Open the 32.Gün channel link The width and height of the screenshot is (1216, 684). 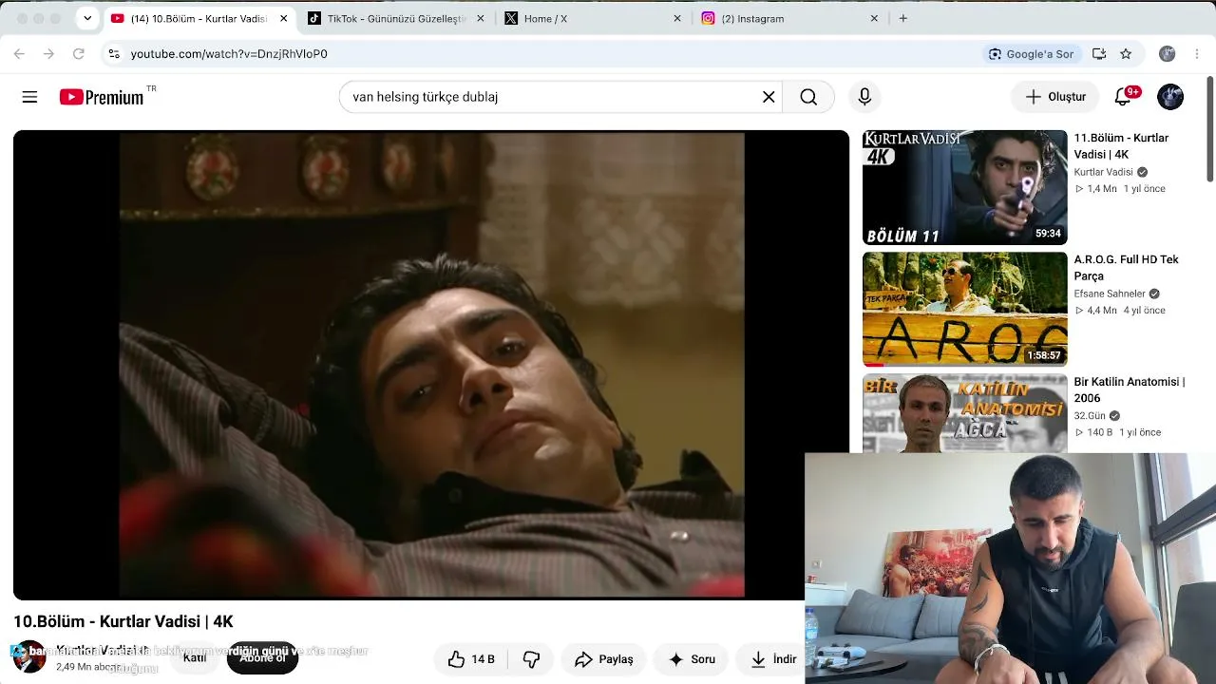[1090, 415]
